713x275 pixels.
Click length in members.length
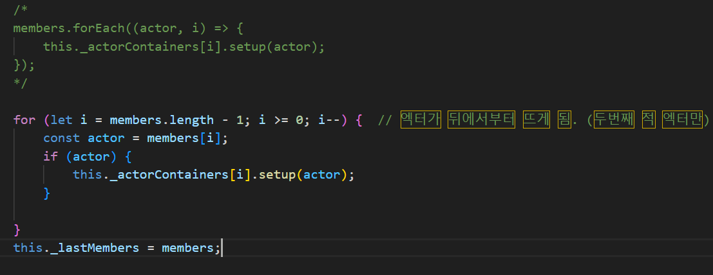click(x=191, y=120)
